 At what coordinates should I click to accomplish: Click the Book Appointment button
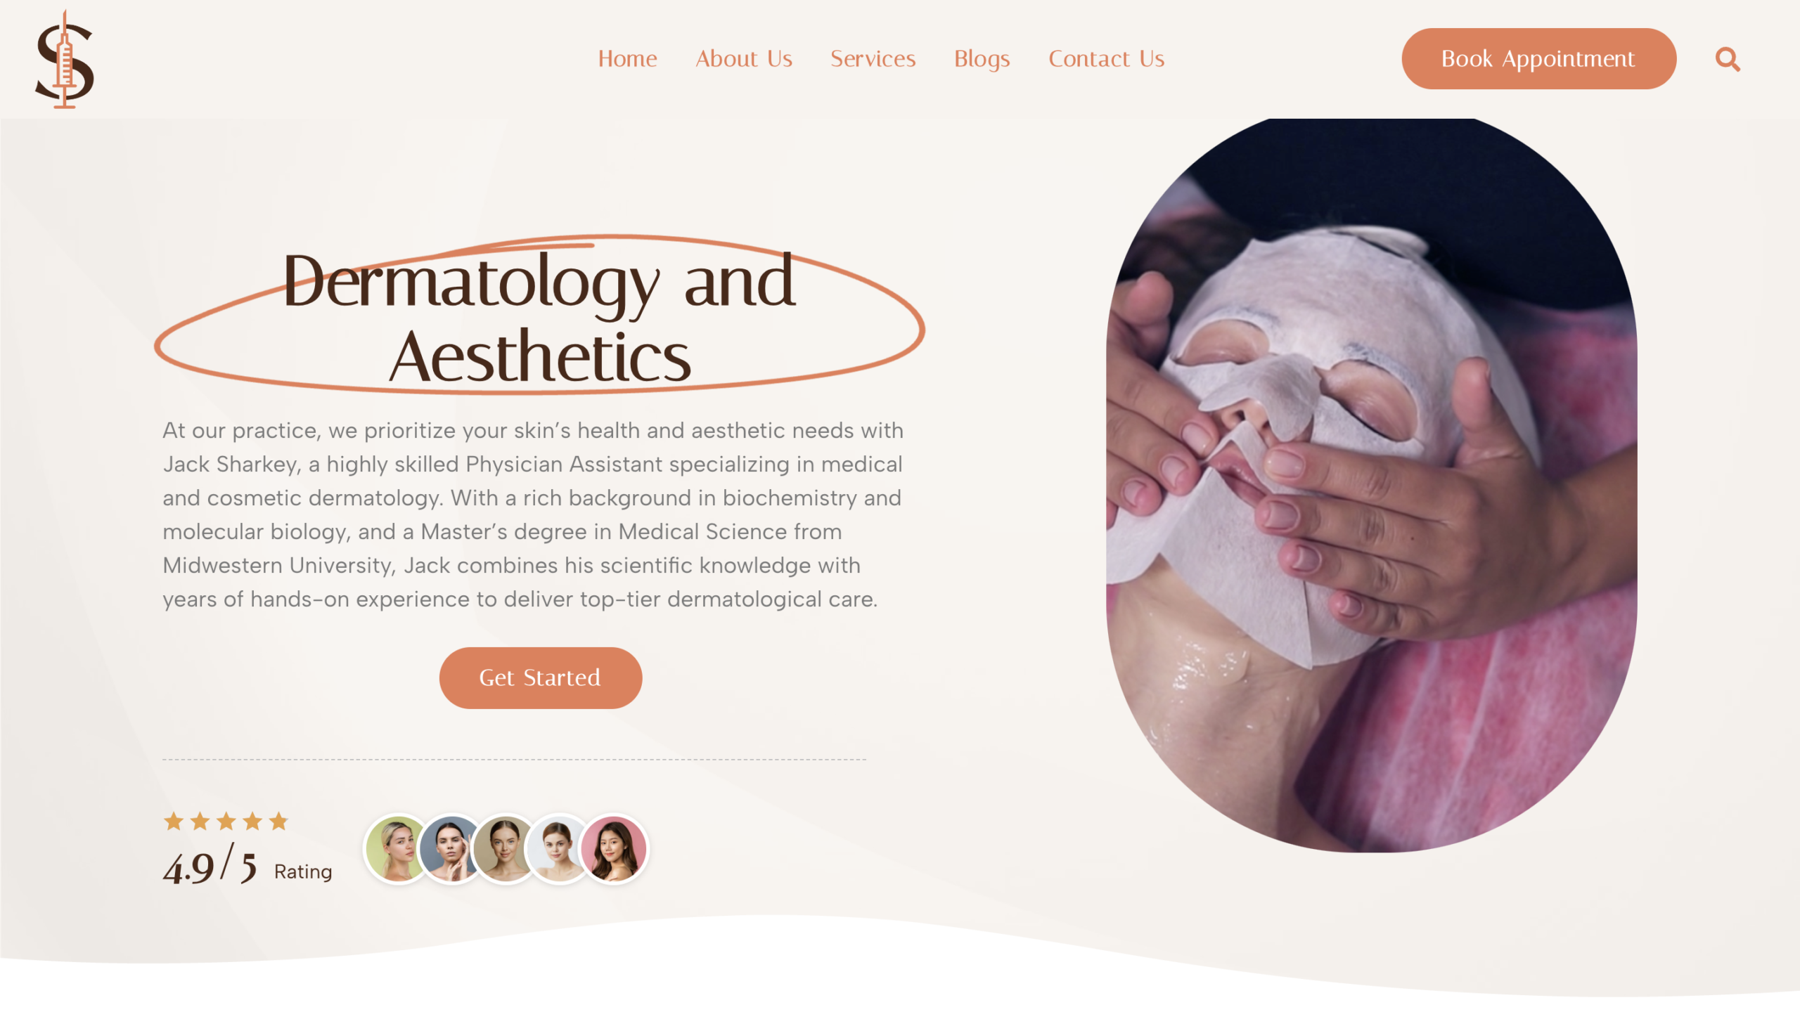pyautogui.click(x=1538, y=58)
